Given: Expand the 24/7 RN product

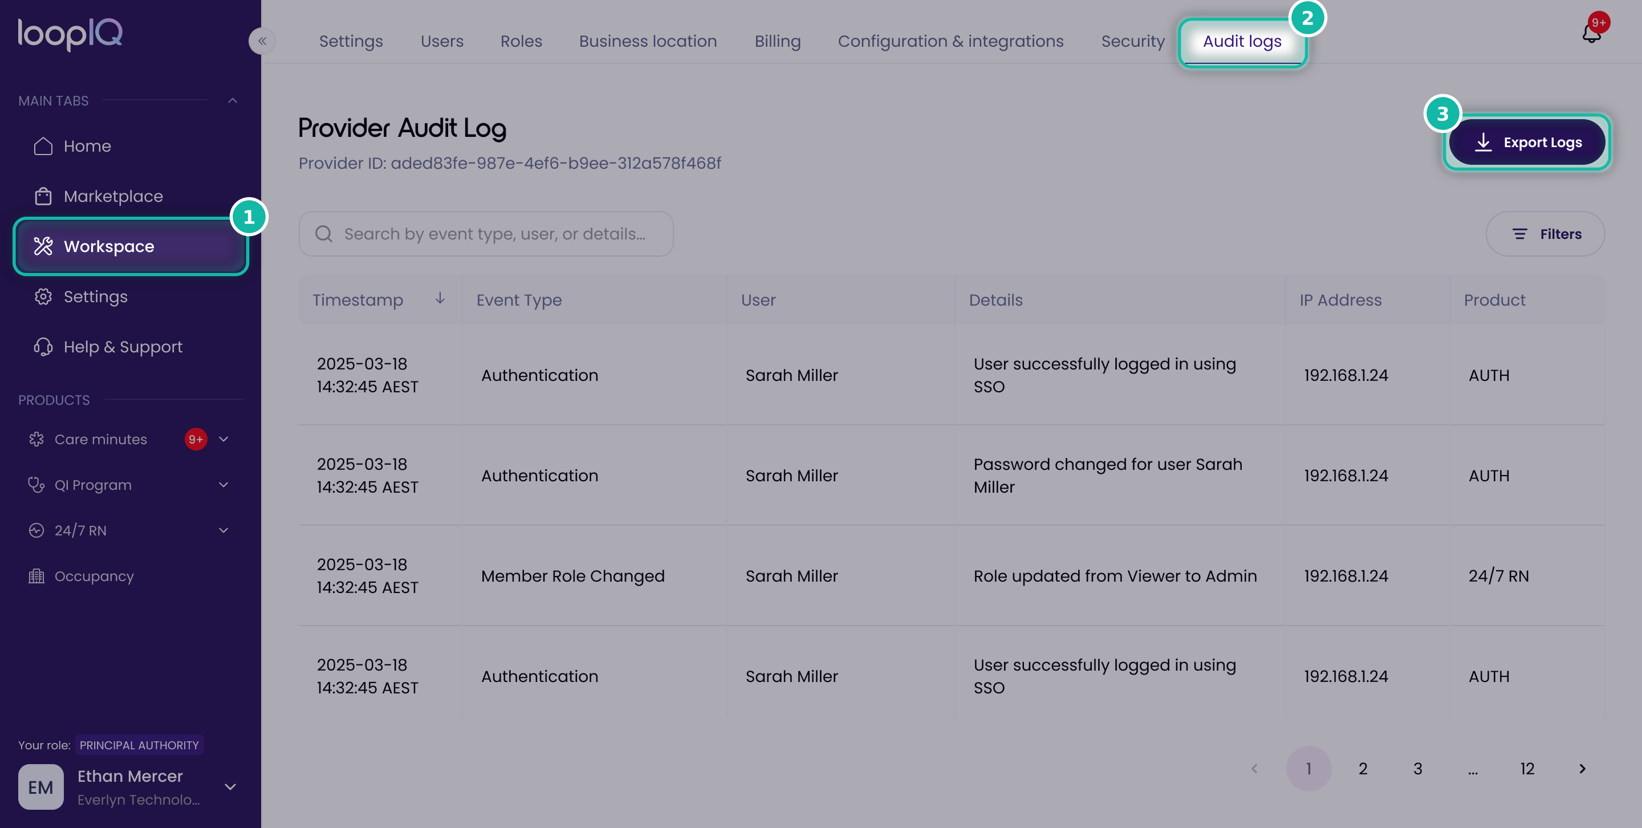Looking at the screenshot, I should pyautogui.click(x=223, y=530).
